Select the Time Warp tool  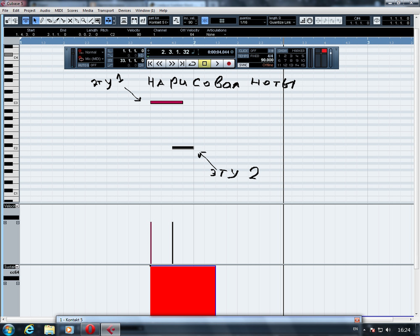(x=98, y=21)
